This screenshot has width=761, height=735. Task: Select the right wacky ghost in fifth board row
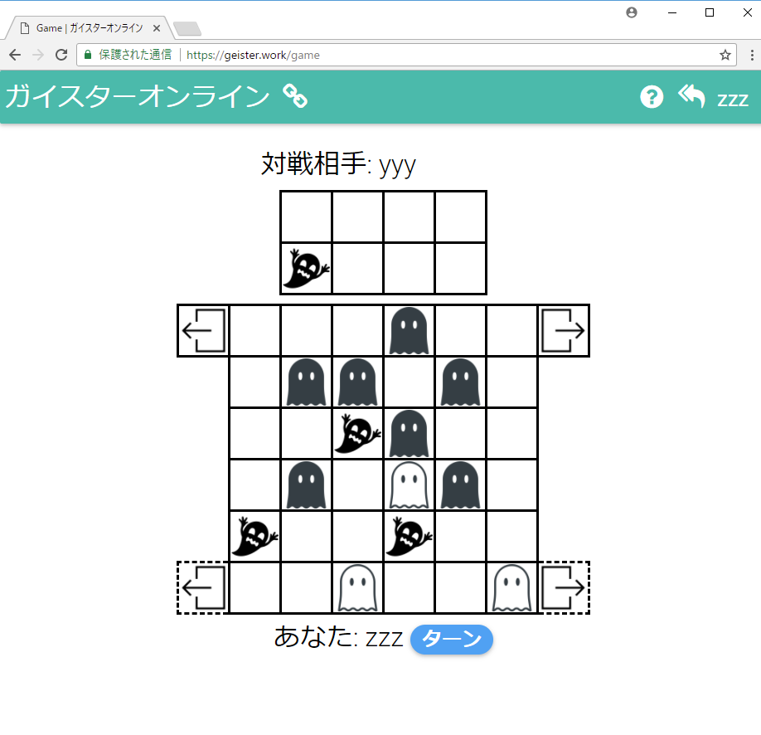point(410,536)
